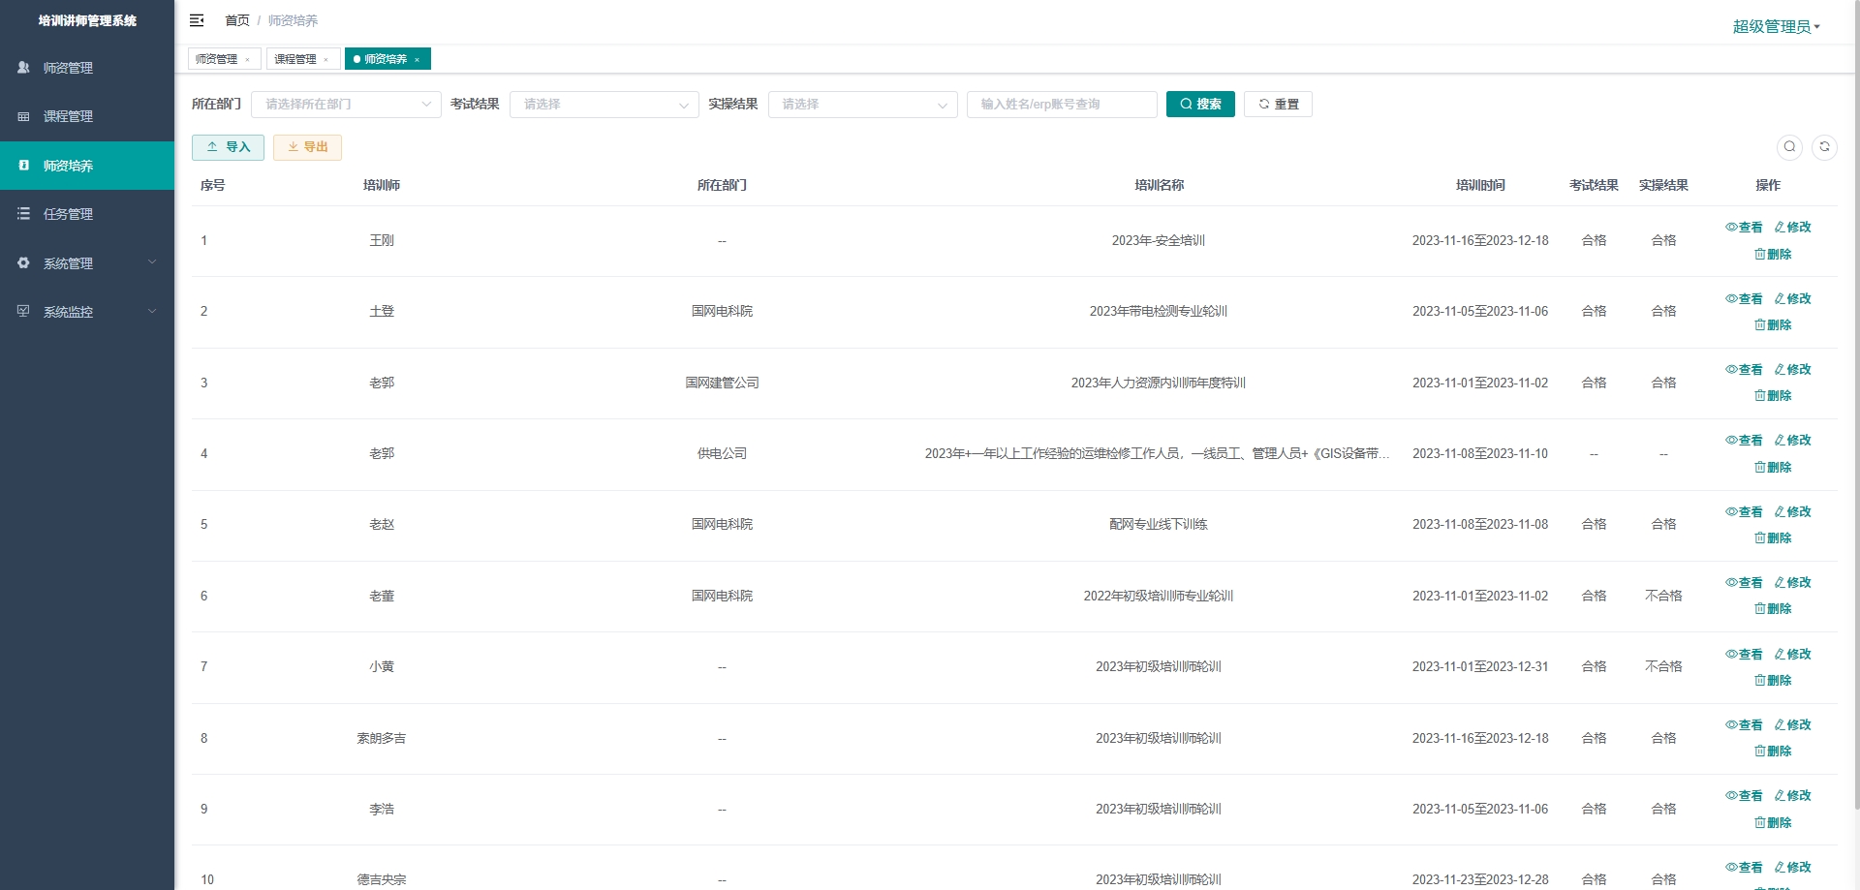
Task: Edit the 土登 row
Action: (1792, 299)
